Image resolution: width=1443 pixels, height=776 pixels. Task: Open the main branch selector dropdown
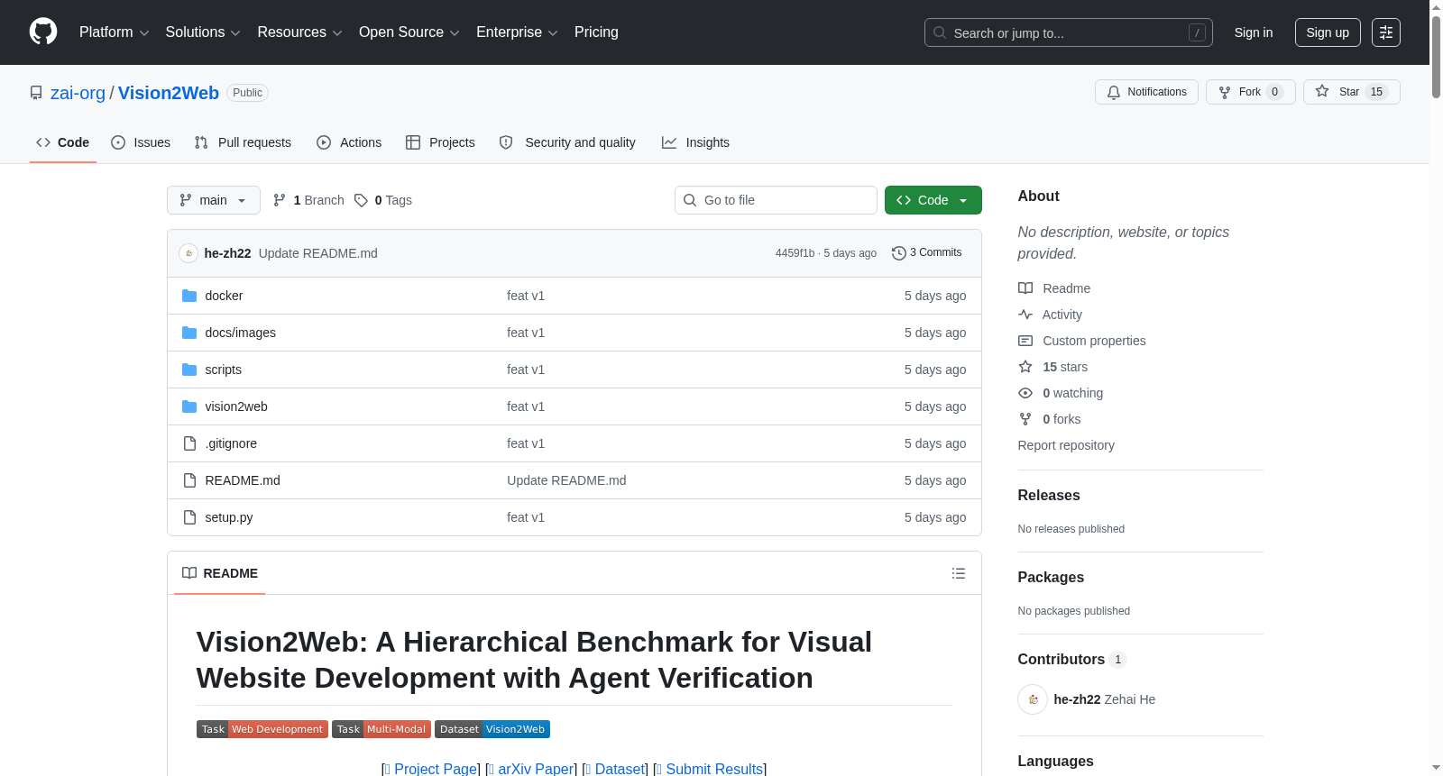214,200
